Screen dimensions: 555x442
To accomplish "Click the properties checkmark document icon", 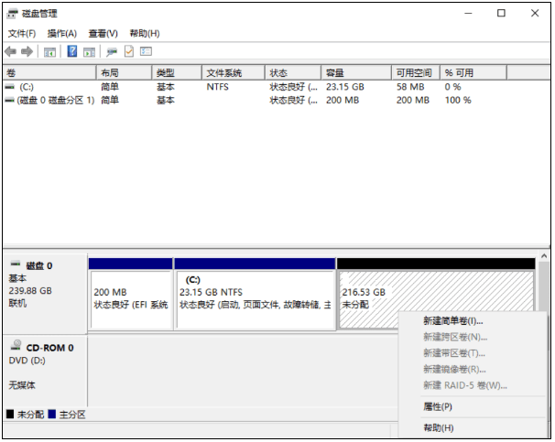I will (x=129, y=51).
